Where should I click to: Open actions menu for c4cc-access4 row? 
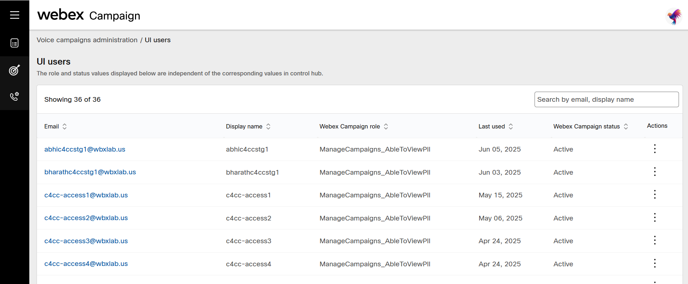pos(655,263)
